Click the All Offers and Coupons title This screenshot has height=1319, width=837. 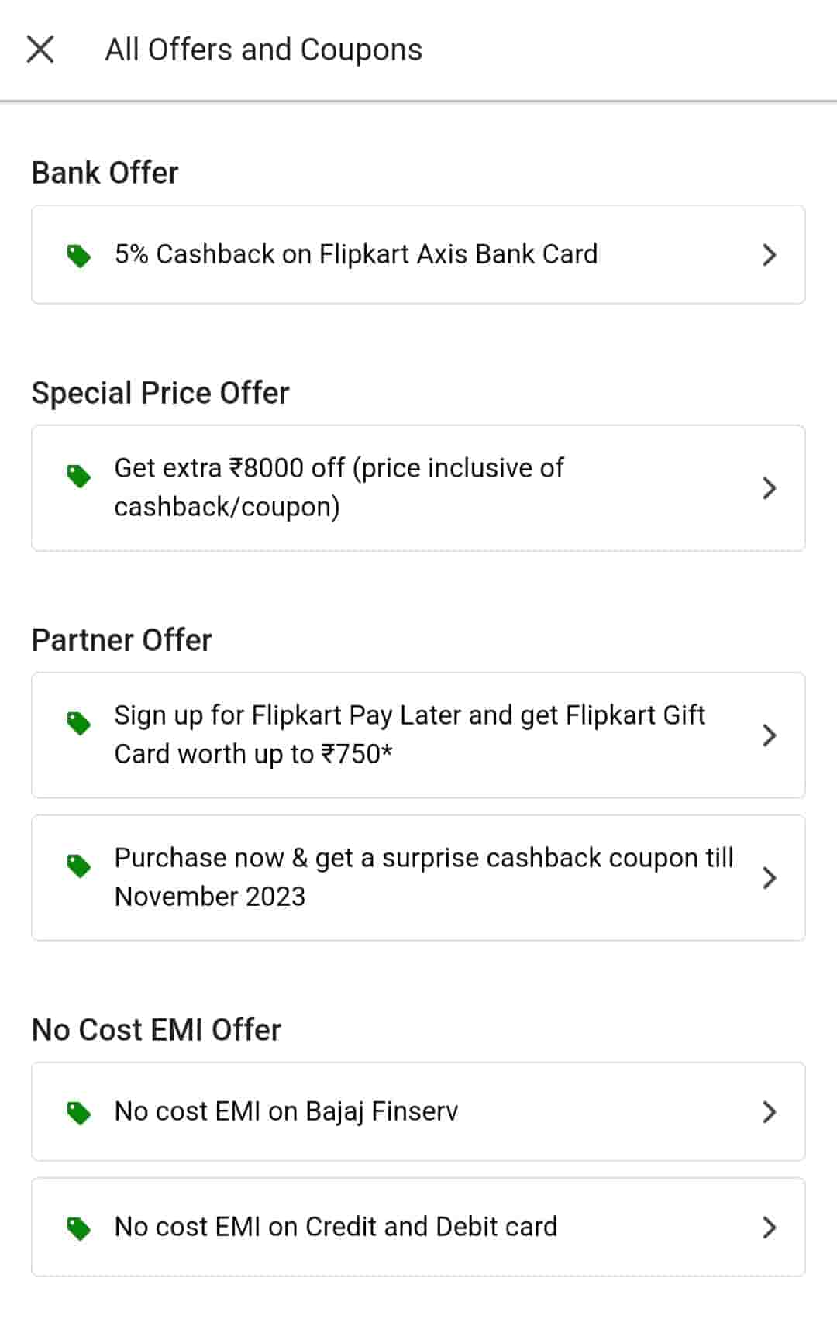pyautogui.click(x=263, y=50)
